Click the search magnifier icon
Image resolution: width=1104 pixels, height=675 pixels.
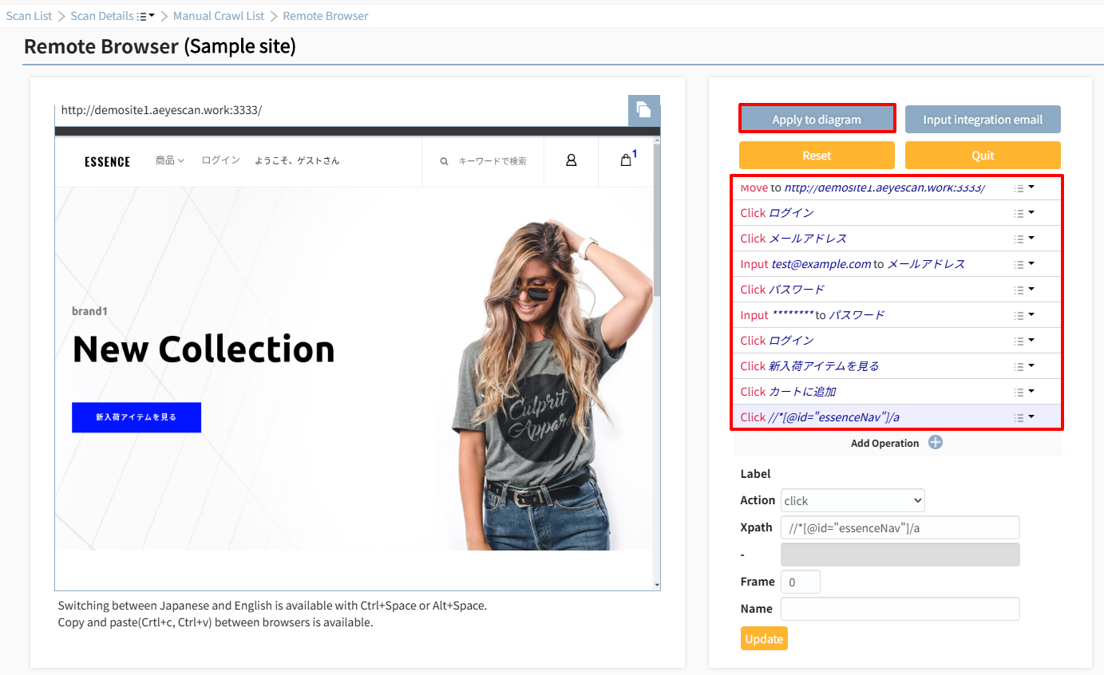pos(445,161)
